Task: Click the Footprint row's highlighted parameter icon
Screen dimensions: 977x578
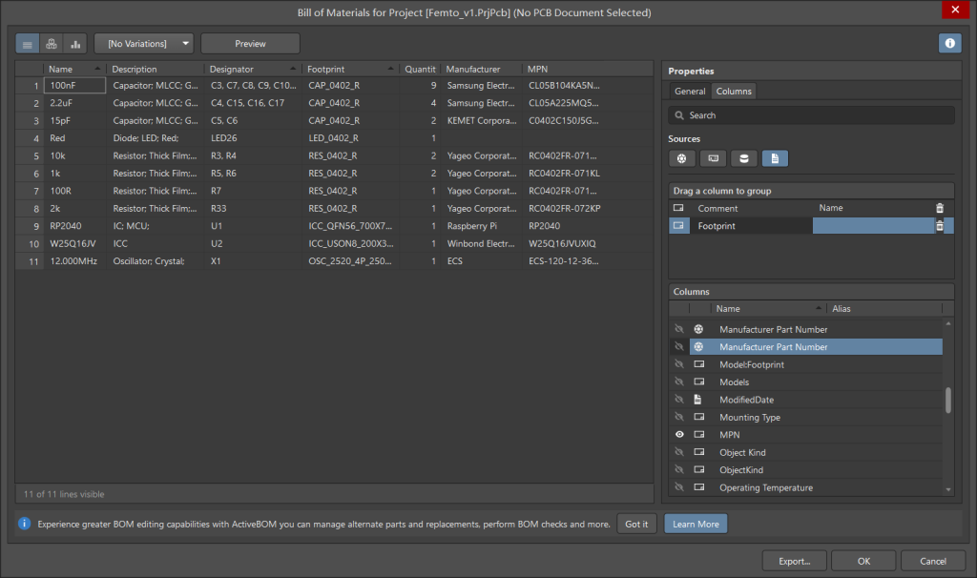Action: pos(678,225)
